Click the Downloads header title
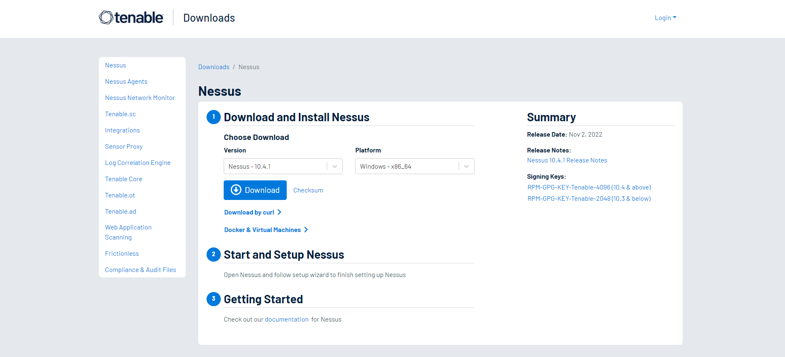Image resolution: width=785 pixels, height=357 pixels. [x=209, y=18]
